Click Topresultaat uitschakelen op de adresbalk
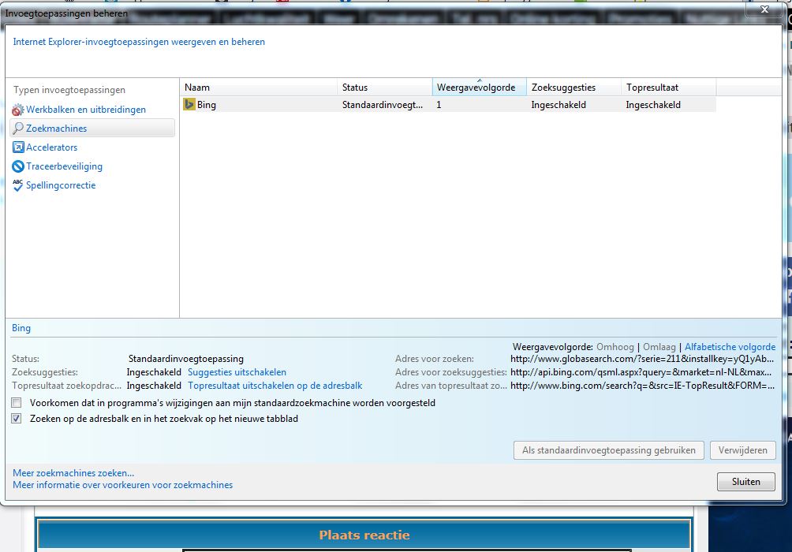792x552 pixels. (x=275, y=386)
